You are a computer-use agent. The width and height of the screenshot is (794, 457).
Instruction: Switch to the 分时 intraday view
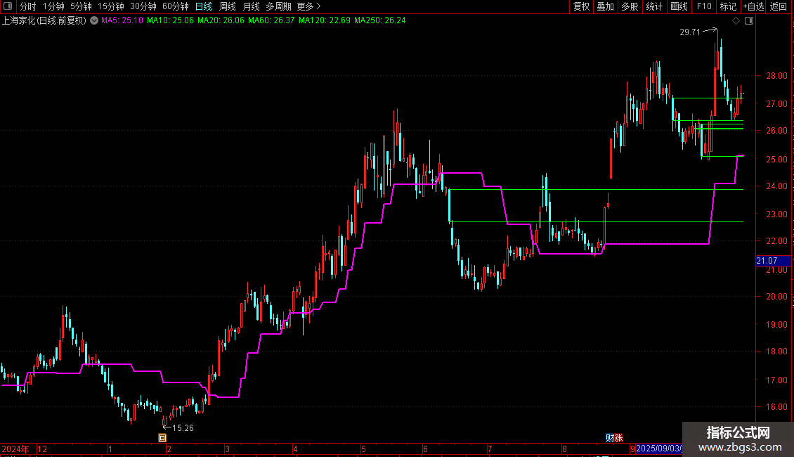pos(28,6)
